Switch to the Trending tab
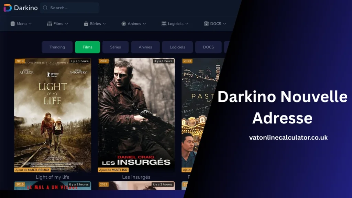Image resolution: width=352 pixels, height=198 pixels. pyautogui.click(x=57, y=47)
